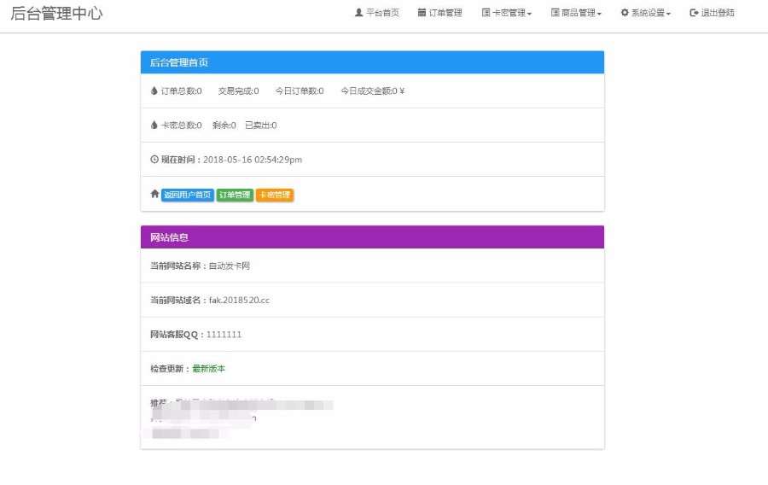Click the 已卖出:0 statistic
Screen dimensions: 768x485
[260, 125]
